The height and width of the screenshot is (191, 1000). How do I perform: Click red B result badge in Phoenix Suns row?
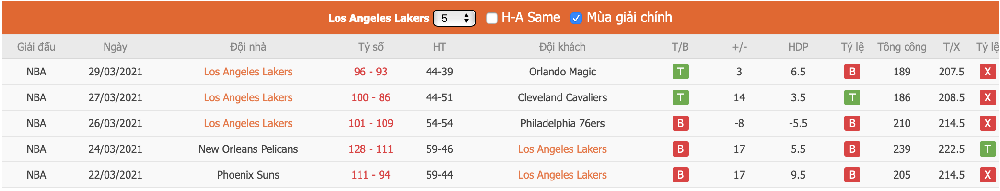(x=680, y=175)
